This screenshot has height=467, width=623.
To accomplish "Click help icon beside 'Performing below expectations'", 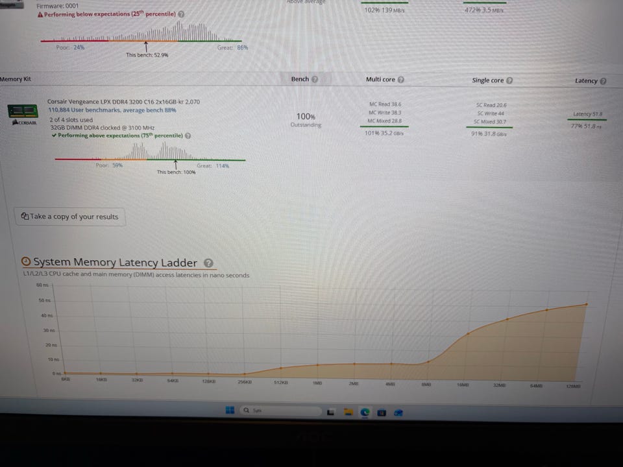I will [181, 14].
